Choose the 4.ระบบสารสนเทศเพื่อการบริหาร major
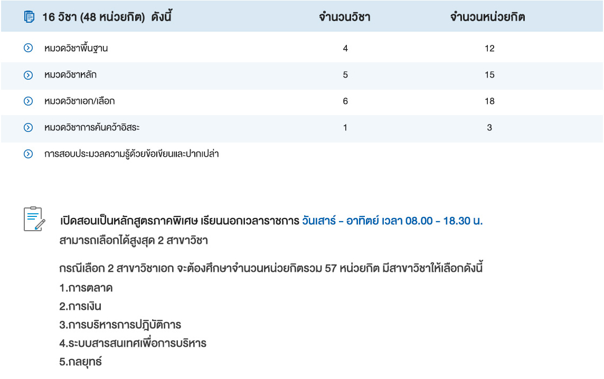The width and height of the screenshot is (604, 379). pos(133,343)
